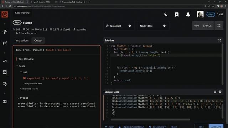The height and width of the screenshot is (128, 228).
Task: Bookmark this kata via header icon
Action: 177,14
